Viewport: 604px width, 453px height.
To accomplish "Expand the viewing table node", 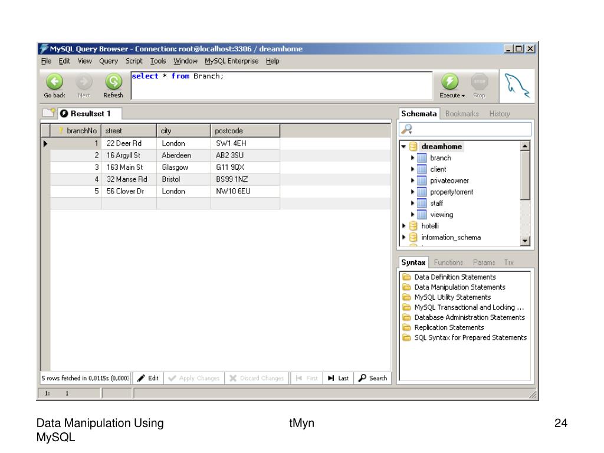I will (x=412, y=215).
